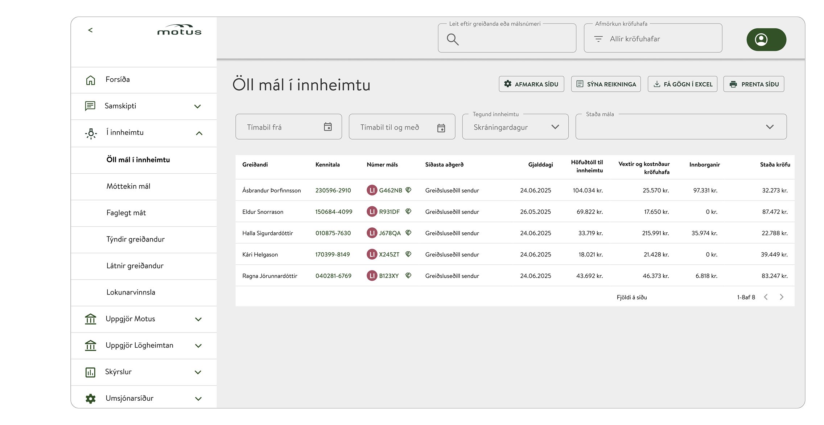The image size is (824, 425).
Task: Open the Forsíða home menu item
Action: tap(118, 79)
